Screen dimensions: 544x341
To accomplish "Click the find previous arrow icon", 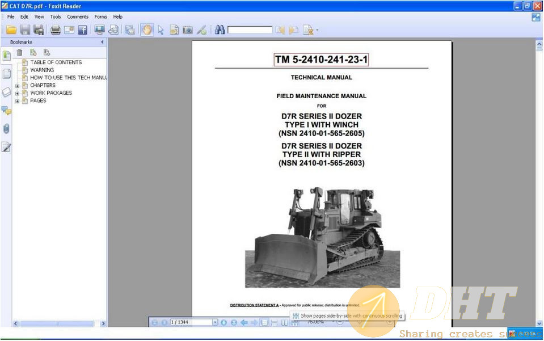I will click(x=280, y=30).
